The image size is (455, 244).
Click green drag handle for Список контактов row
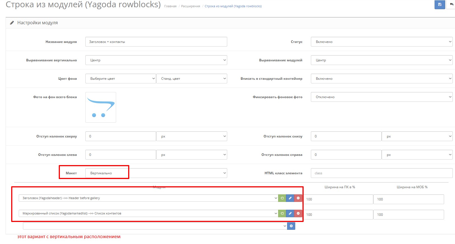[282, 213]
